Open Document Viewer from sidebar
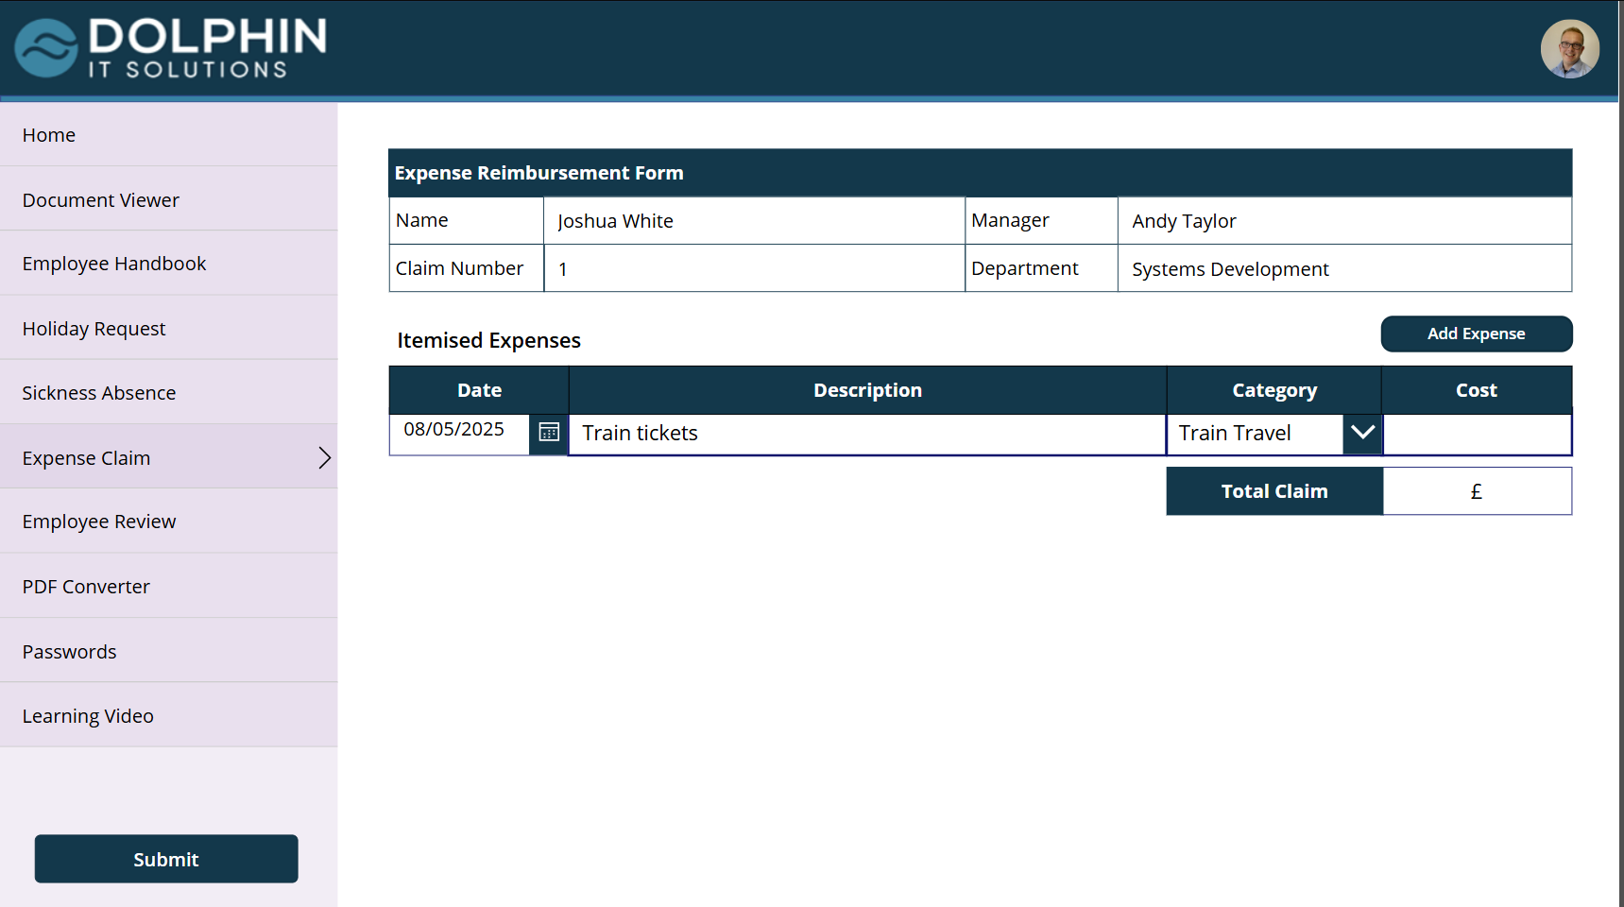 click(101, 200)
